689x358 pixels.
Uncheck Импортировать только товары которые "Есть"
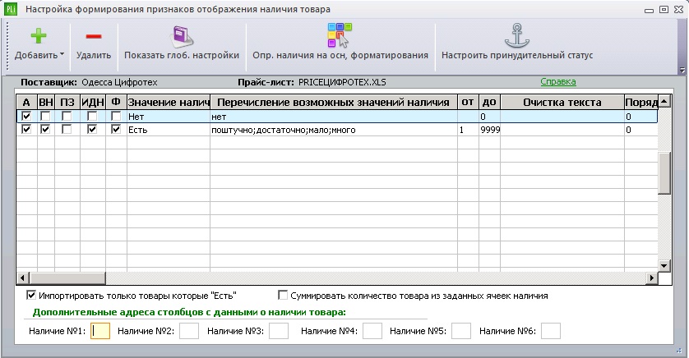pos(30,296)
